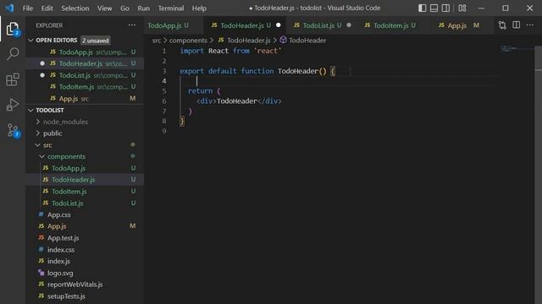Select App.js src in Open Editors list
Image resolution: width=542 pixels, height=304 pixels.
[x=85, y=98]
